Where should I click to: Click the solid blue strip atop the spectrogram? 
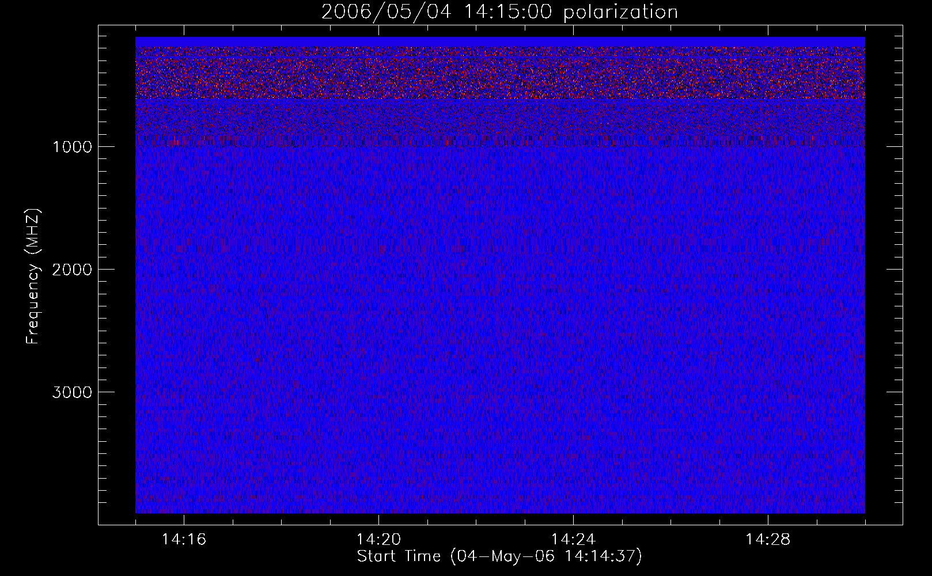point(500,41)
